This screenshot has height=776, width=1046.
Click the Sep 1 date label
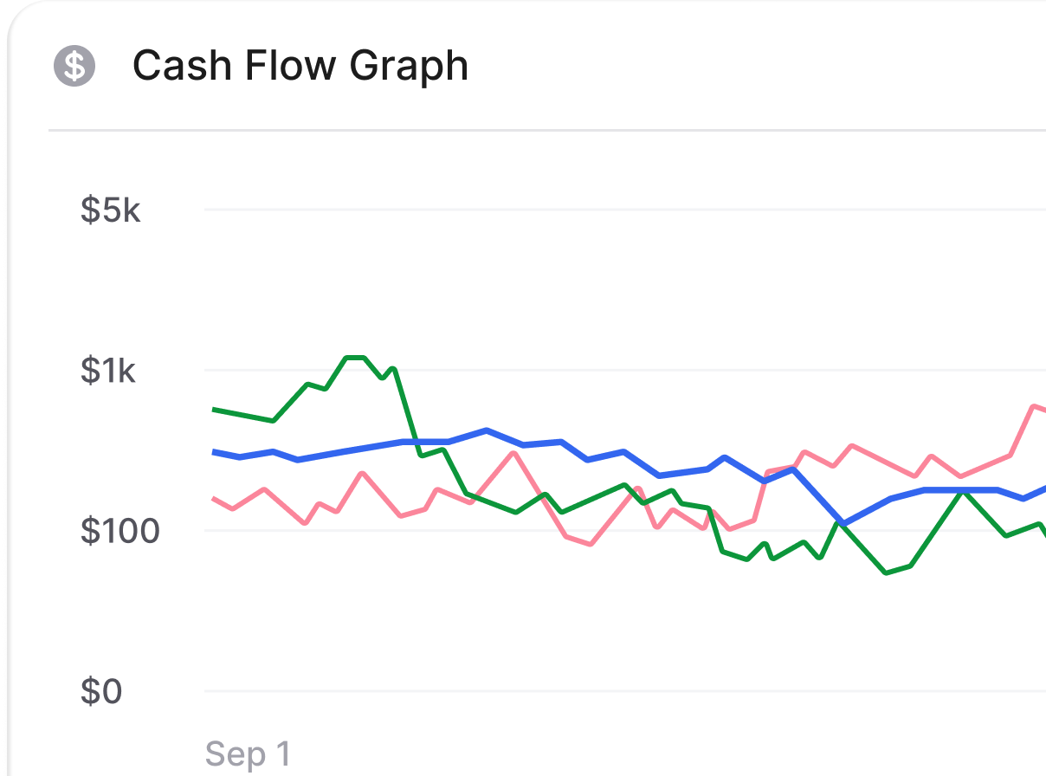coord(249,754)
